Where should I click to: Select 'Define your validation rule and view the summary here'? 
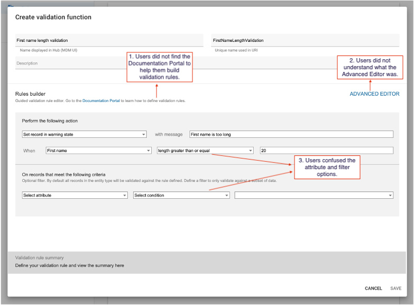pos(69,265)
